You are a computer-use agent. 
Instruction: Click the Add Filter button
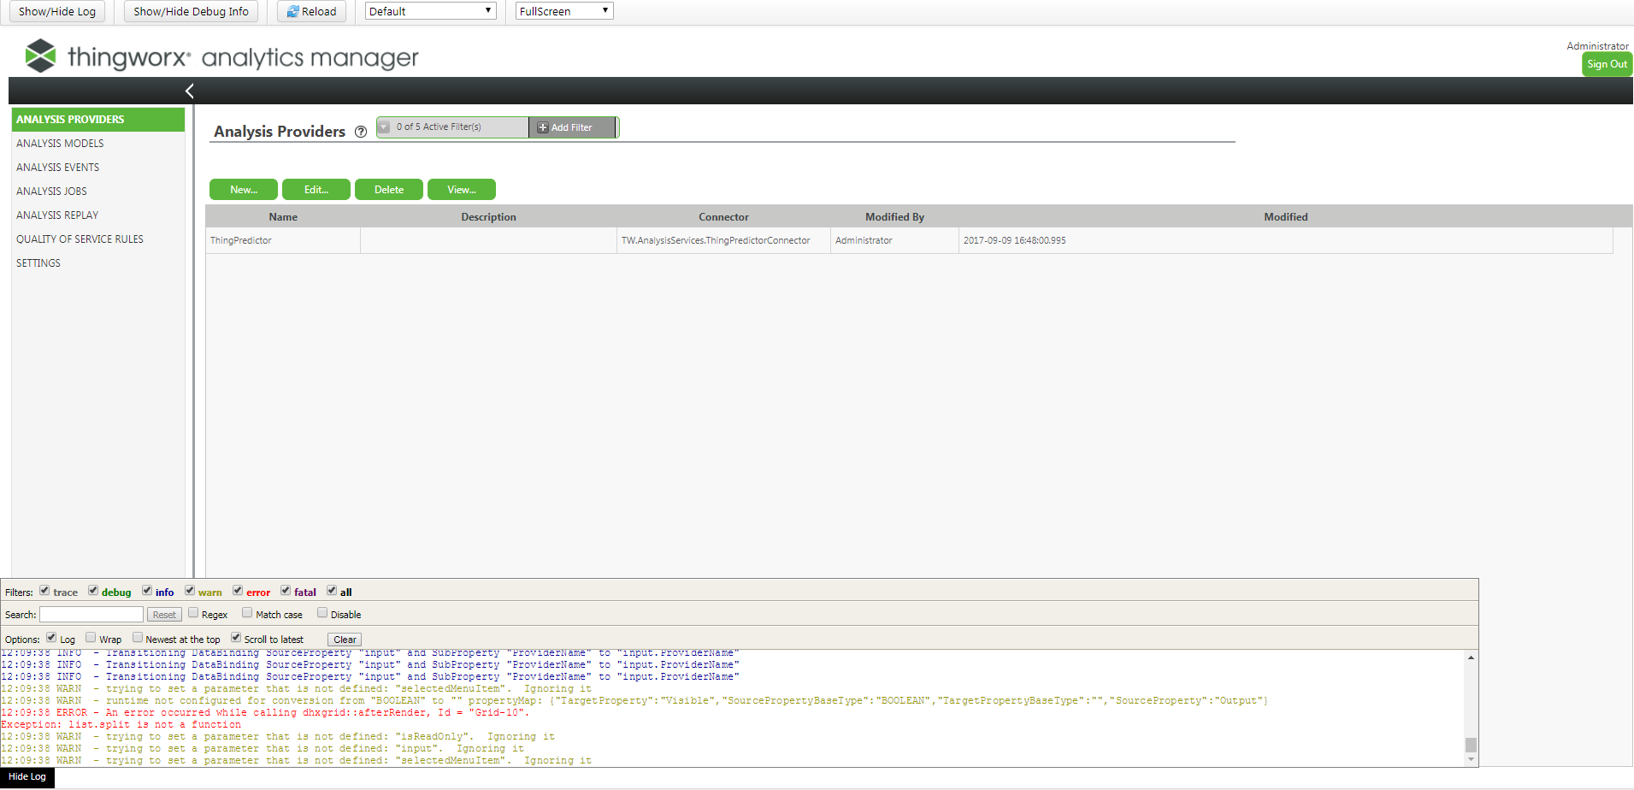[572, 127]
